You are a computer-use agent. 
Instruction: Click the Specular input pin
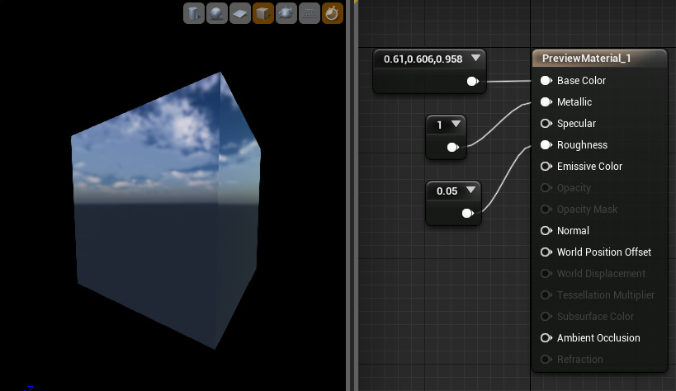(546, 124)
